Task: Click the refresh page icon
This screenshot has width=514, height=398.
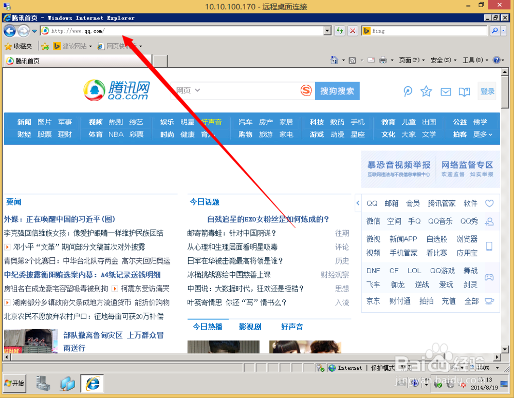Action: pos(340,31)
